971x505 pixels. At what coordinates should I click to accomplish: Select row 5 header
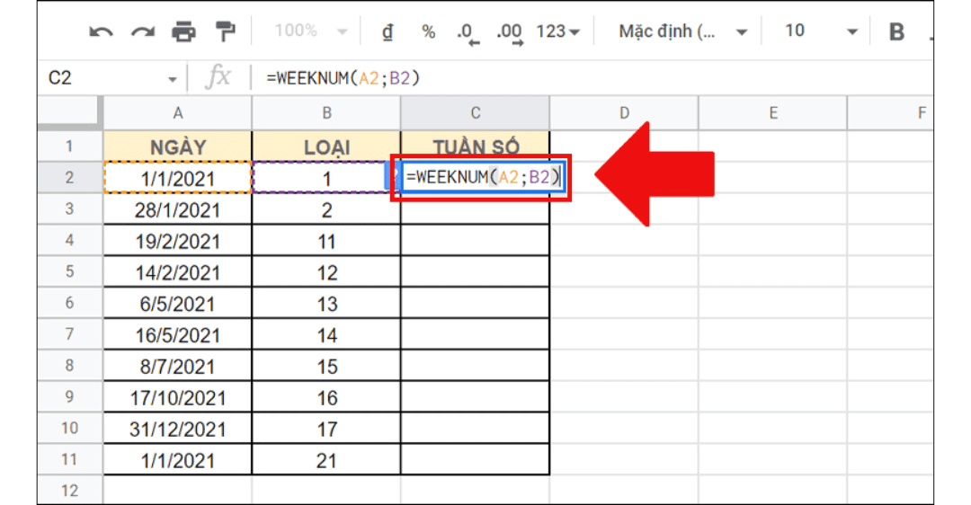click(x=69, y=271)
